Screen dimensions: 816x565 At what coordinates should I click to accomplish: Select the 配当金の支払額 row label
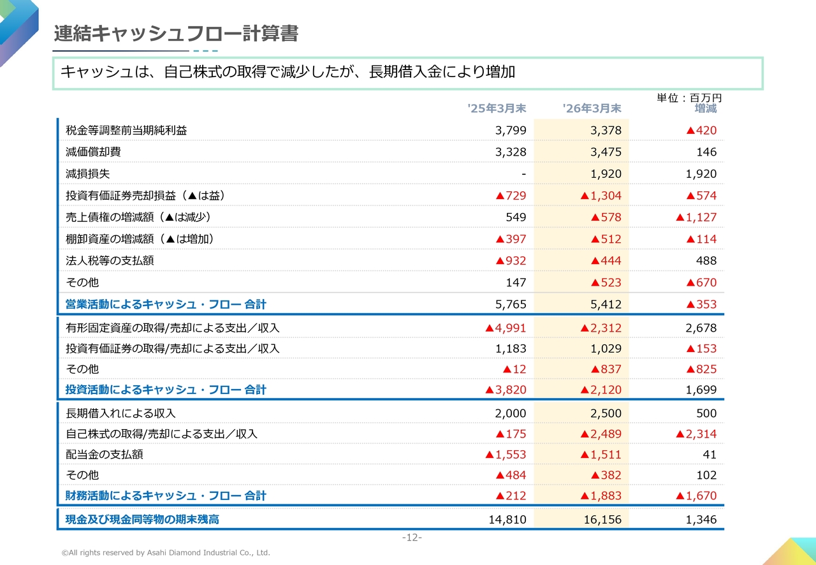point(104,455)
